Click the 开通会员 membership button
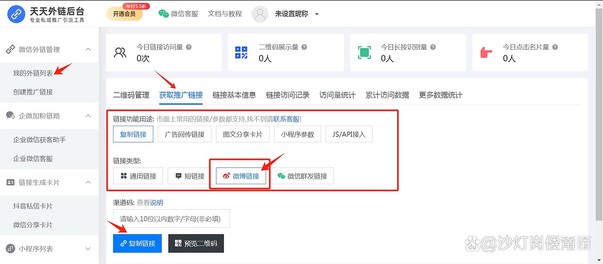Viewport: 603px width, 264px height. (124, 14)
